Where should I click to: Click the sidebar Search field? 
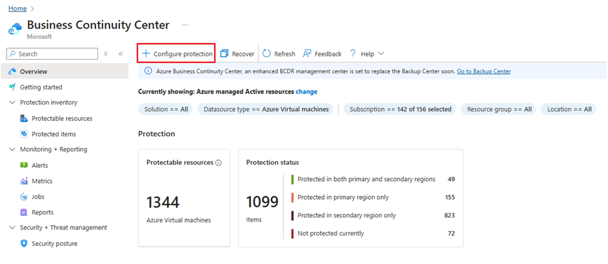(x=53, y=54)
